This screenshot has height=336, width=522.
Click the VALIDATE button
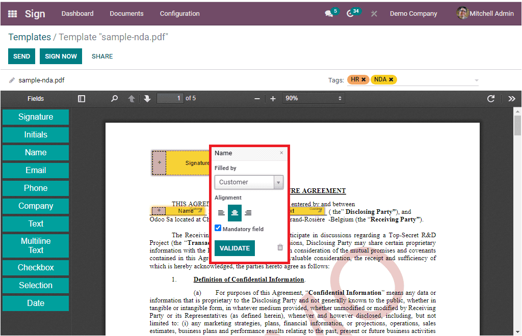234,248
